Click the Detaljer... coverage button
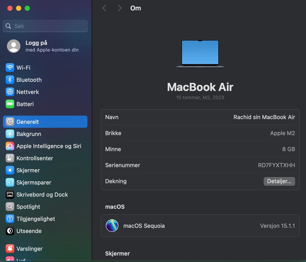Screen dimensions: 306x262 coord(279,181)
